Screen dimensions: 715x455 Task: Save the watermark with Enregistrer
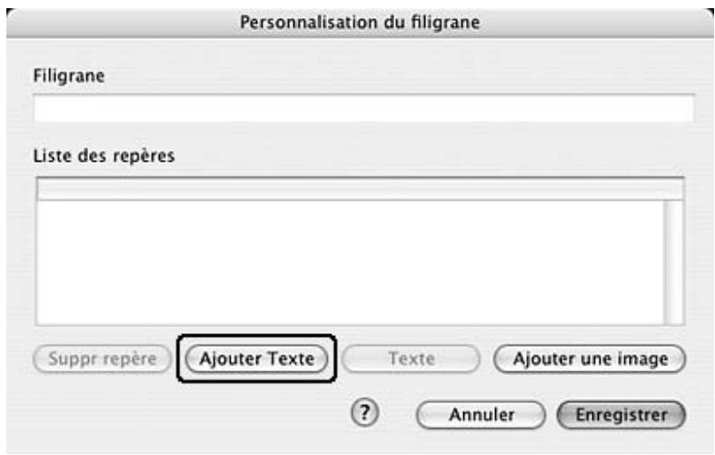(621, 415)
